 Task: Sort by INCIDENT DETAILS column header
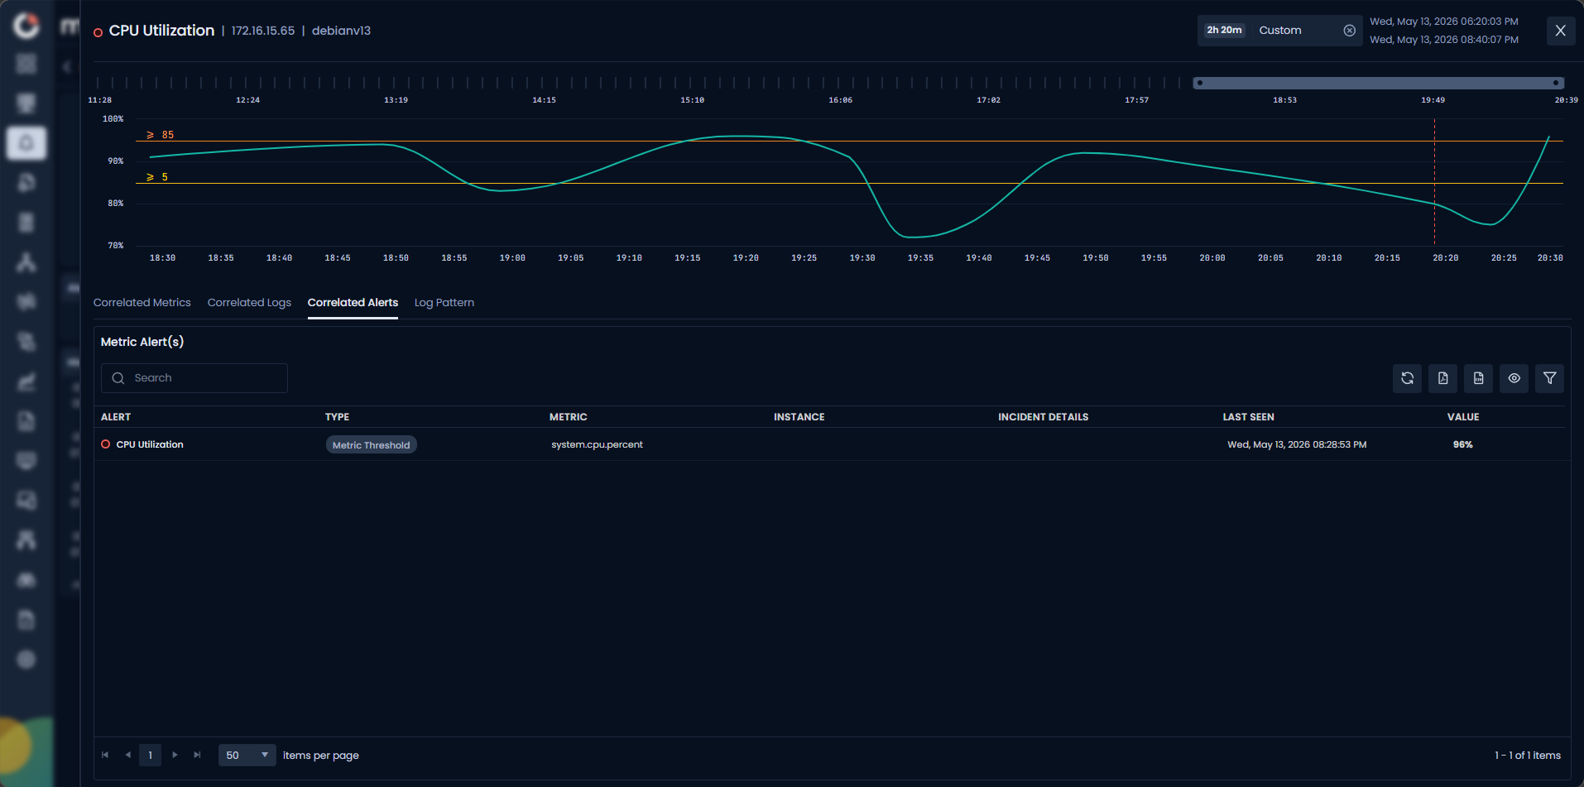coord(1043,417)
